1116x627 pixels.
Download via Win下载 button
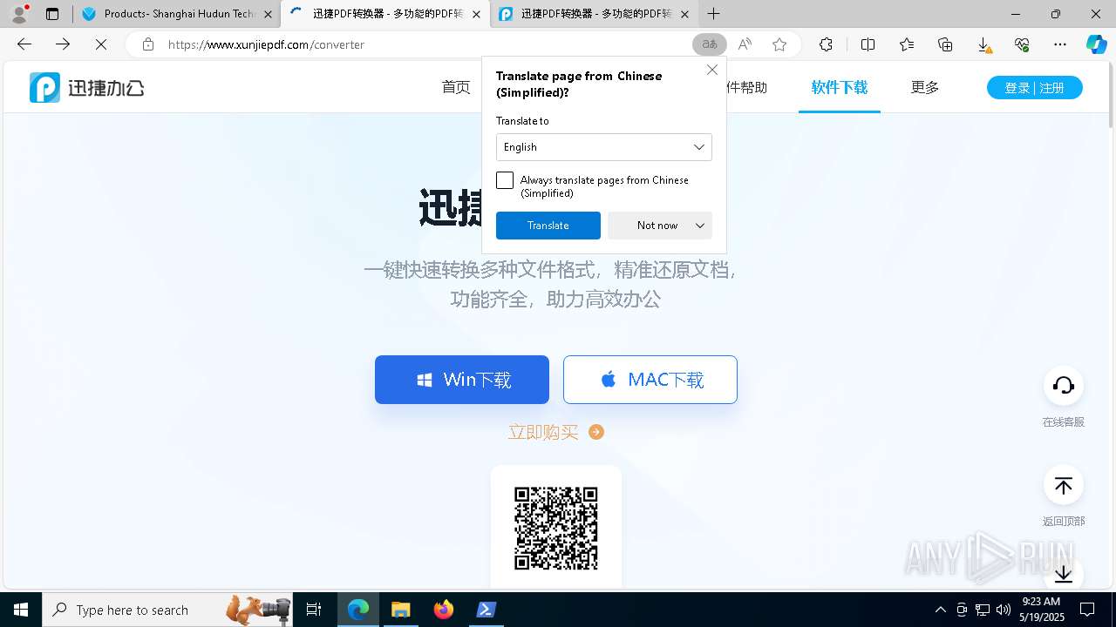(x=462, y=380)
